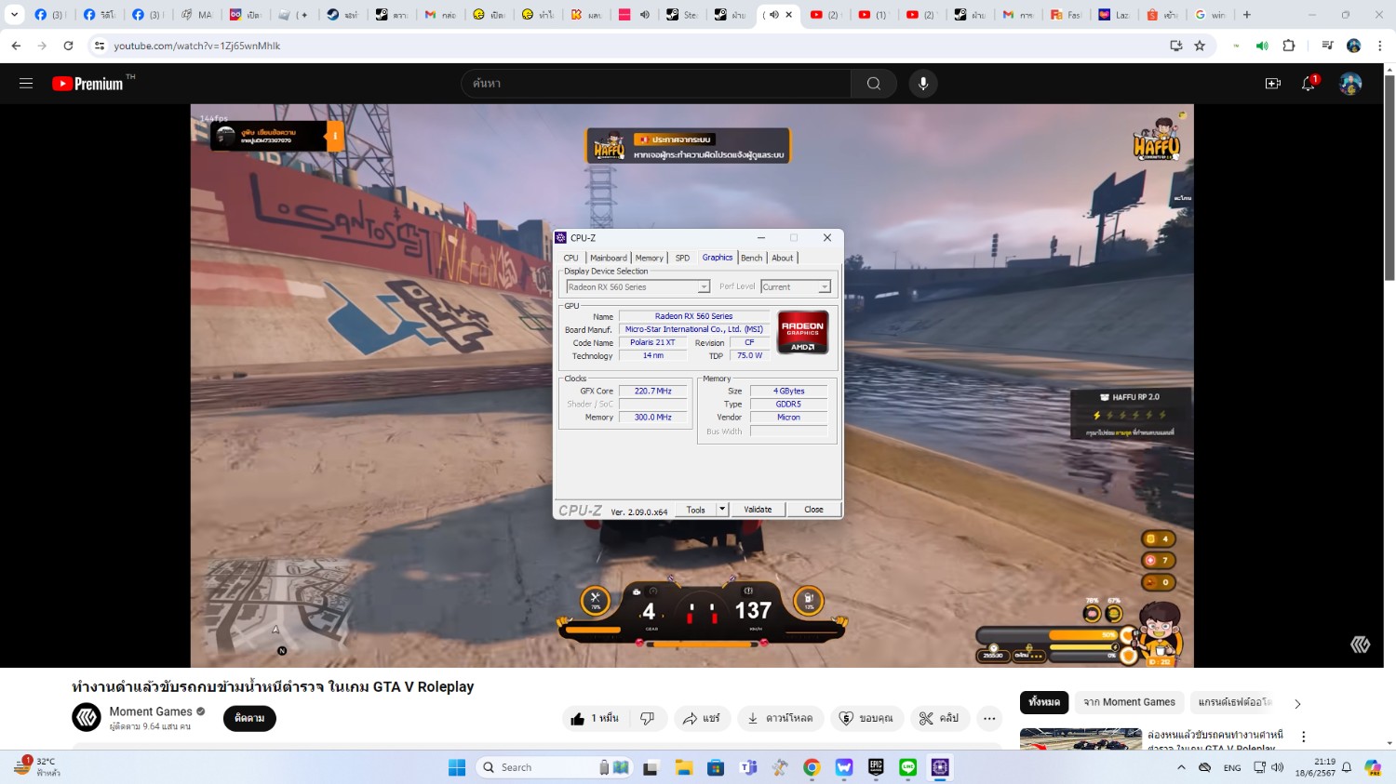This screenshot has width=1396, height=784.
Task: Open the Tools dropdown arrow in CPU-Z
Action: pos(722,510)
